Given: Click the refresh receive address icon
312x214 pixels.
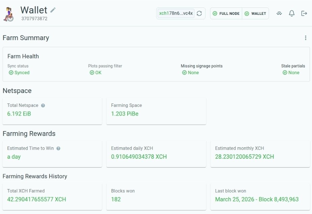Looking at the screenshot, I should [199, 13].
